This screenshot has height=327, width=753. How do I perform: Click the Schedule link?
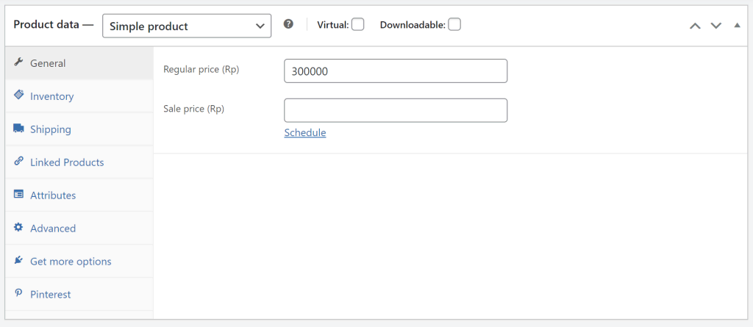[304, 133]
